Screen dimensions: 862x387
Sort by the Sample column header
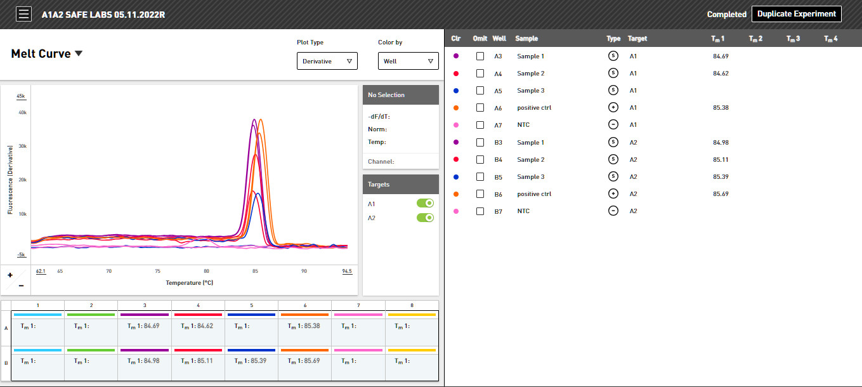(x=526, y=39)
